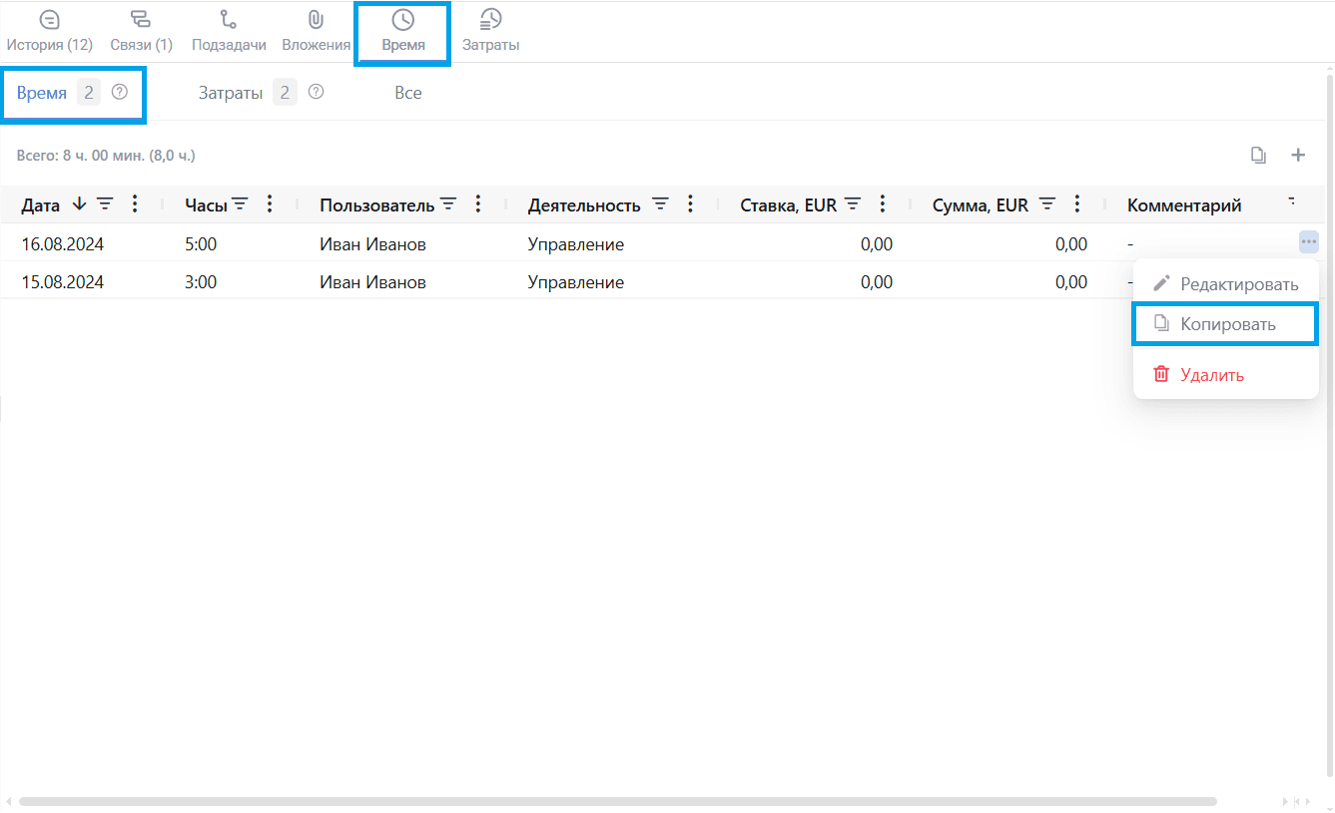Select the Время clock tab

402,34
